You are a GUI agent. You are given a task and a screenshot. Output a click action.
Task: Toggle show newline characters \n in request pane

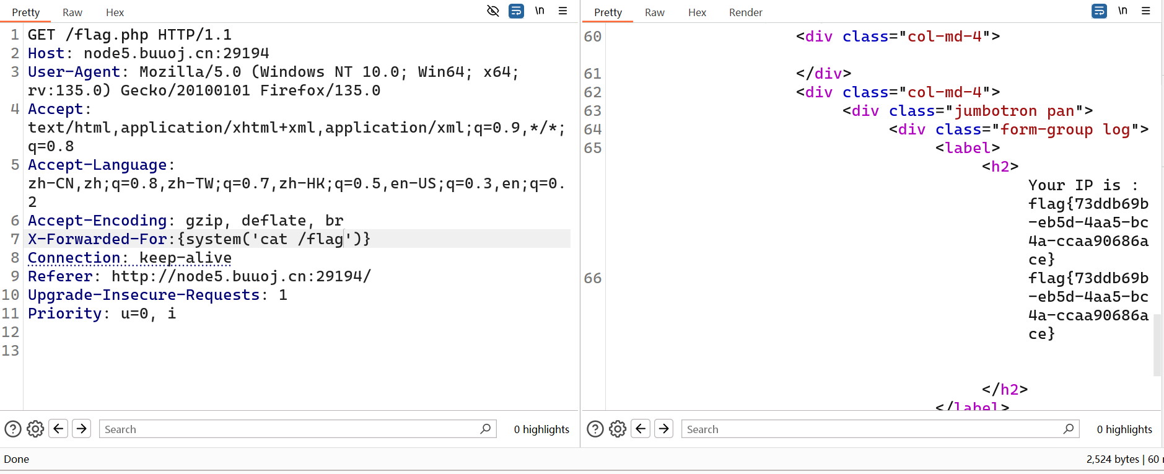[540, 11]
